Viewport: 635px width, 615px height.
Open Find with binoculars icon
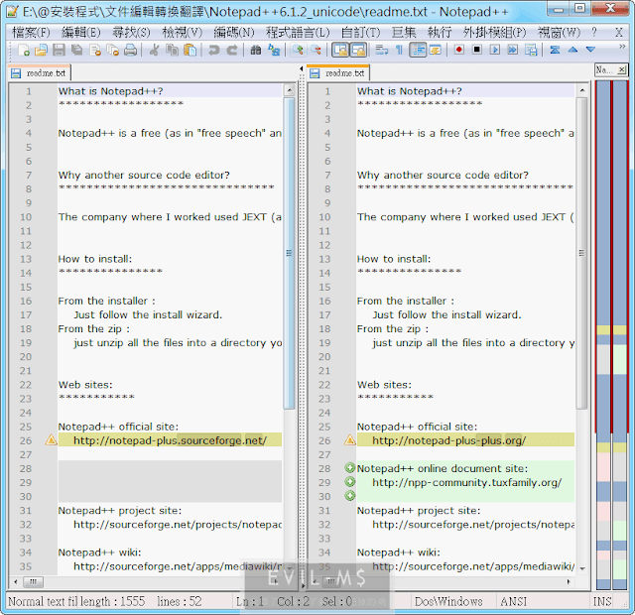(x=256, y=50)
